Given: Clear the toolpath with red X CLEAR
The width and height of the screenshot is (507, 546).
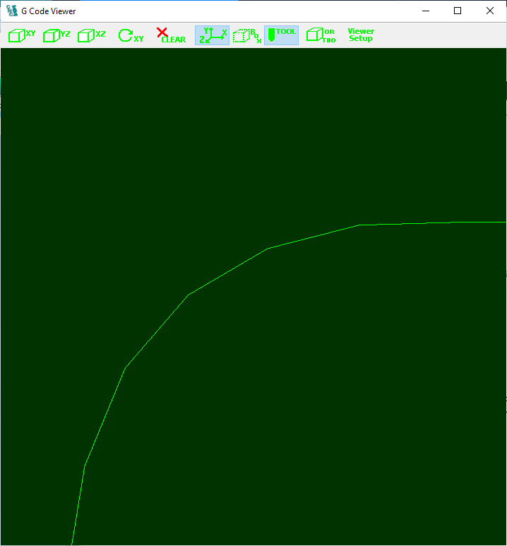Looking at the screenshot, I should point(171,35).
